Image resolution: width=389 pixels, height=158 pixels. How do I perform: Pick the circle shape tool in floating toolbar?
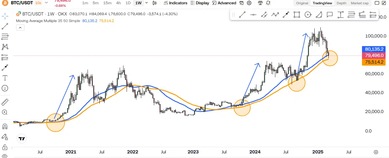308,15
